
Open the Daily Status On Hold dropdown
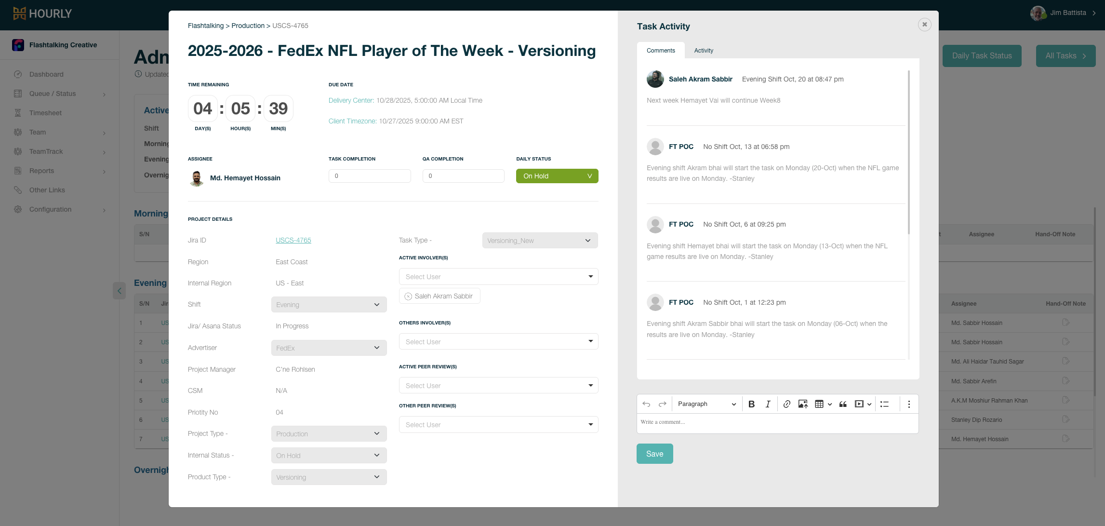click(557, 176)
